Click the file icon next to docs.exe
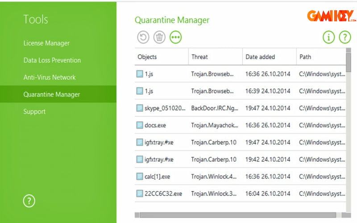This screenshot has width=357, height=223. (x=140, y=125)
